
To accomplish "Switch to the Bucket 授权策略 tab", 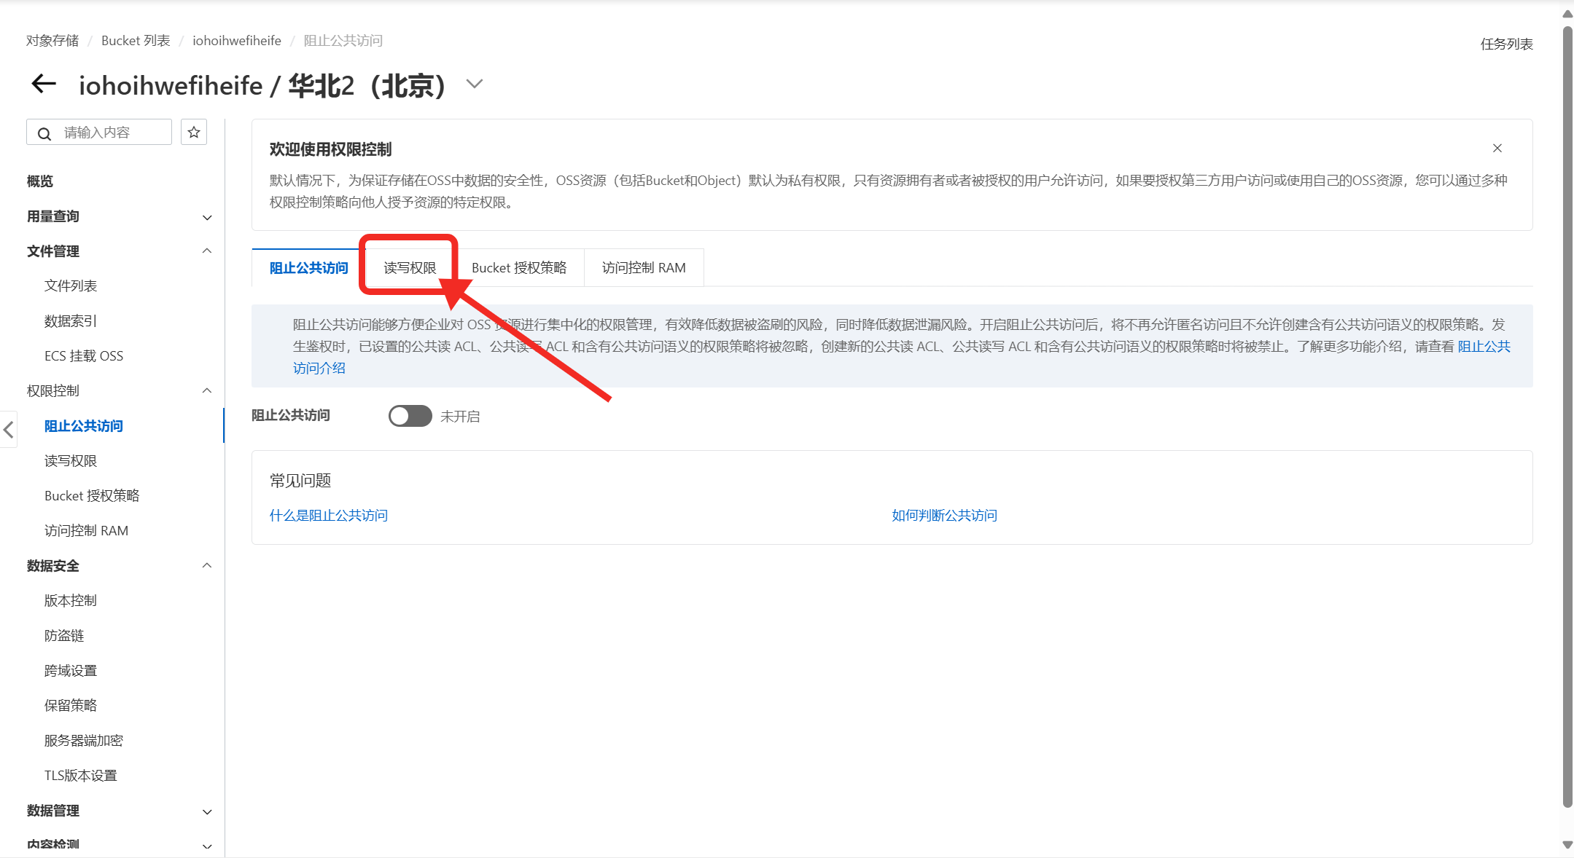I will click(519, 268).
